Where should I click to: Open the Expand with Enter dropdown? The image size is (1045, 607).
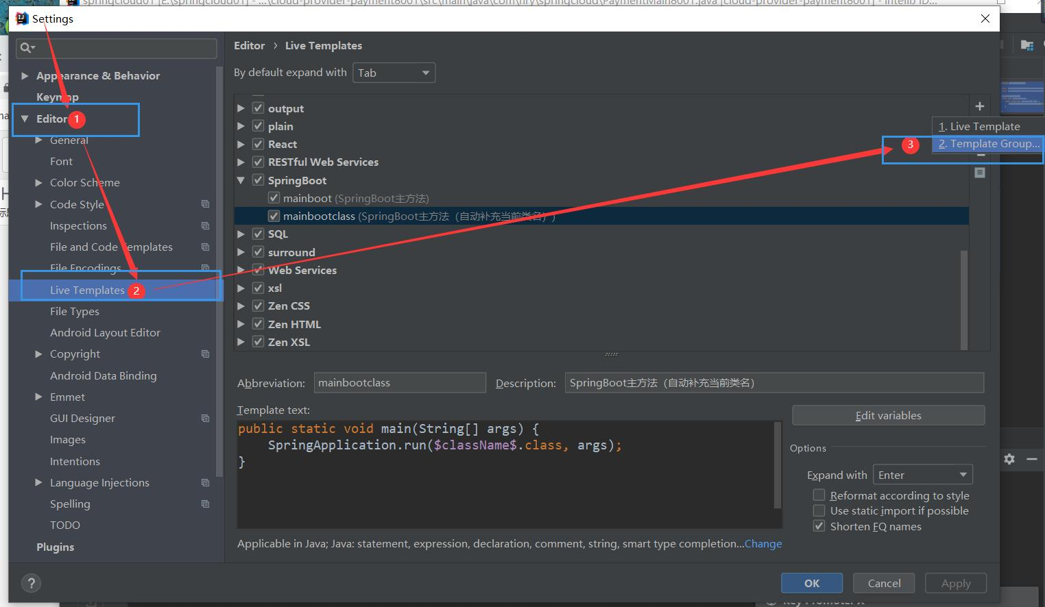(923, 475)
